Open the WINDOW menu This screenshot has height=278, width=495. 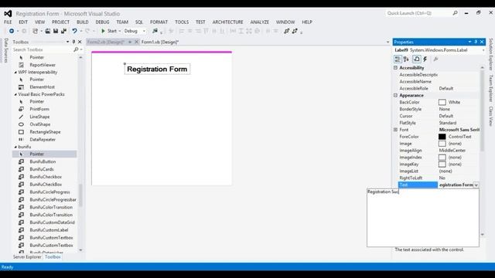[x=285, y=22]
